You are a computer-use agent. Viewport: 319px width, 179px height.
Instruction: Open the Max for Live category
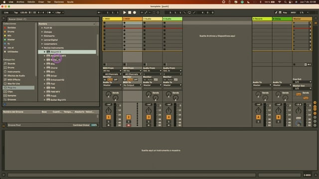[13, 84]
